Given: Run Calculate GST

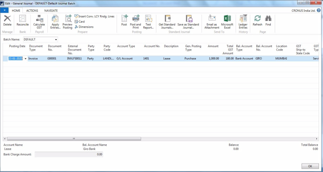Looking at the screenshot, I should click(x=39, y=22).
